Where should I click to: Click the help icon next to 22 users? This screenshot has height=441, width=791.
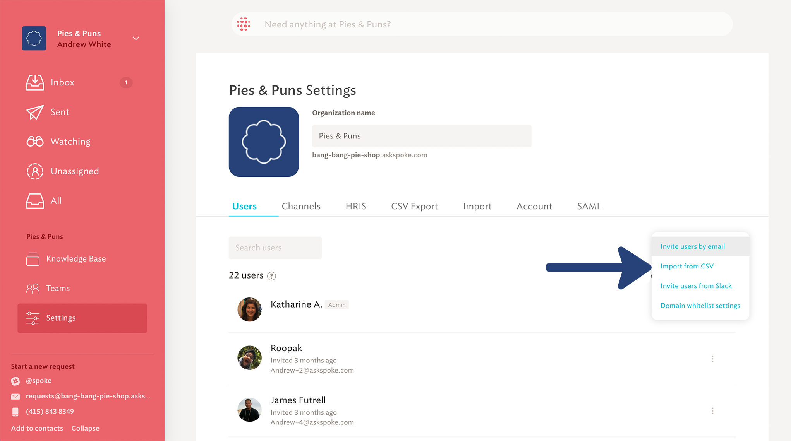pyautogui.click(x=272, y=276)
